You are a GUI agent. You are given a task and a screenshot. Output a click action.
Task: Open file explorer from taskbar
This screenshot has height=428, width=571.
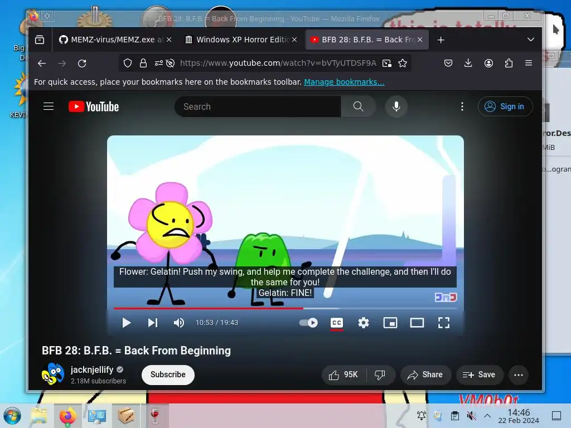point(39,416)
